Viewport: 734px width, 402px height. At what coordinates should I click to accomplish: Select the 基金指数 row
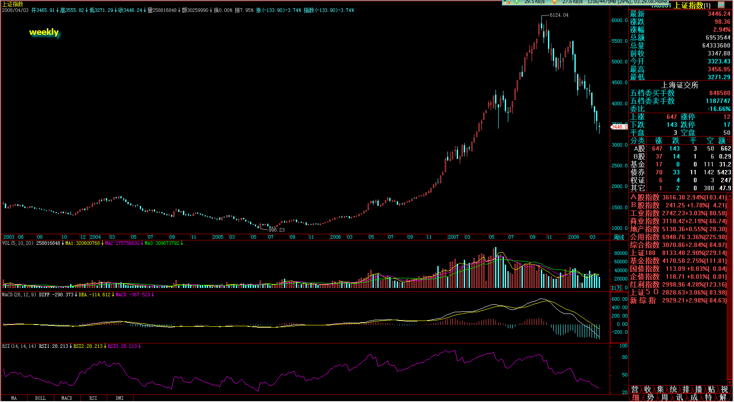[678, 261]
